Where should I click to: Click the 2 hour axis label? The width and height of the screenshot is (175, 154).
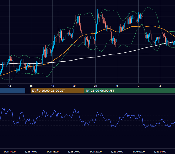pyautogui.click(x=139, y=86)
